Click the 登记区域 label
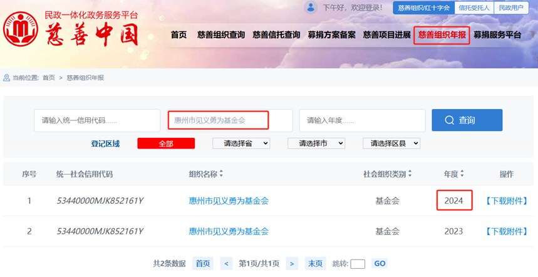The image size is (538, 277). 105,144
